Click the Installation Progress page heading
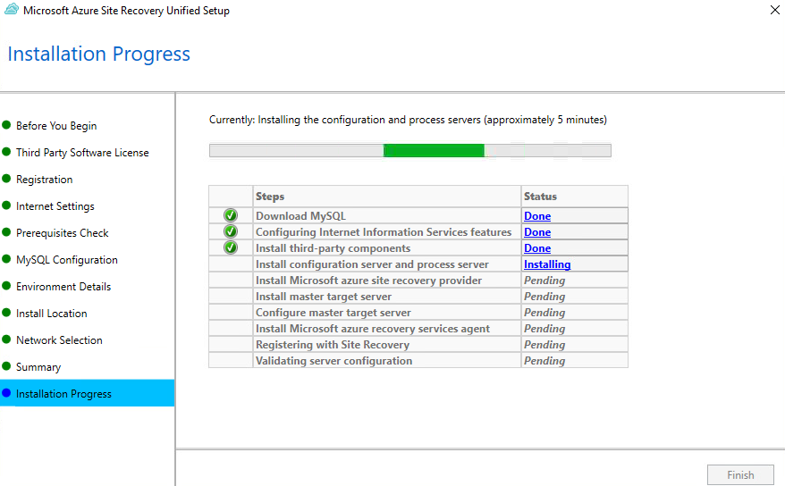 tap(99, 54)
